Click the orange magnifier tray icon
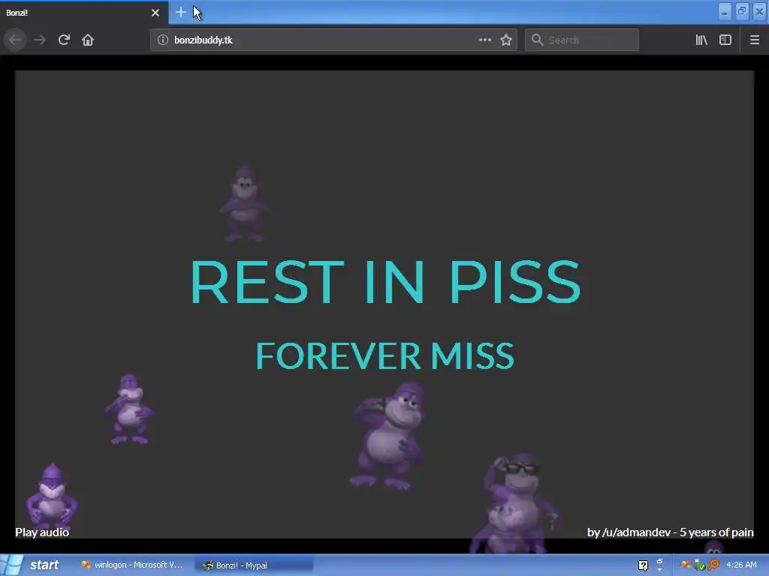Viewport: 769px width, 576px height. [713, 565]
